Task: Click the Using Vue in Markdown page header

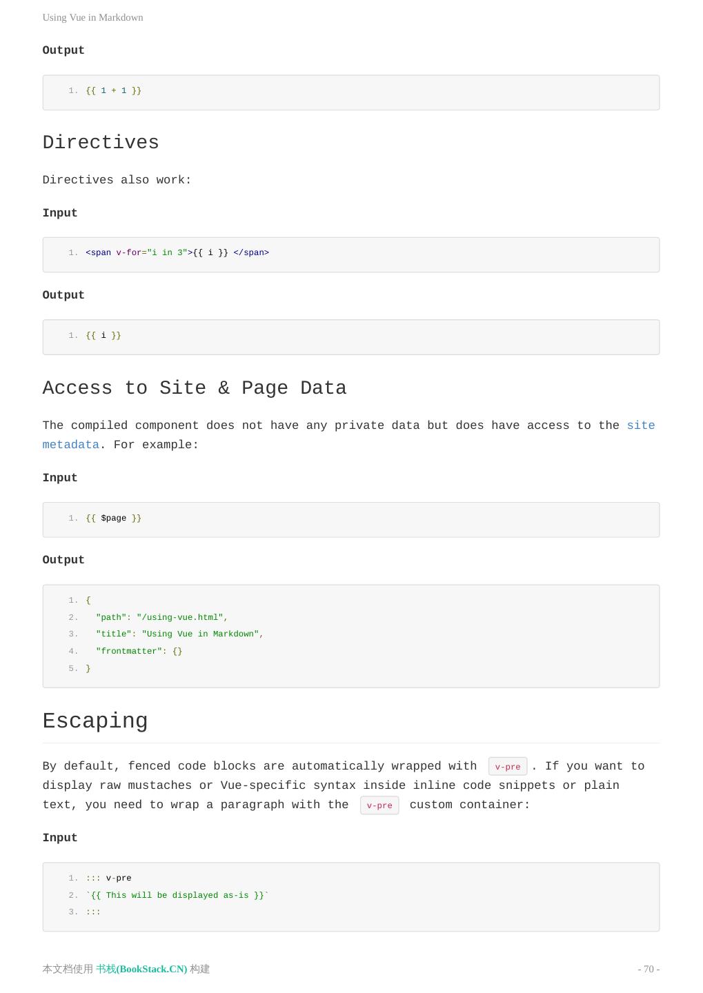Action: point(92,17)
